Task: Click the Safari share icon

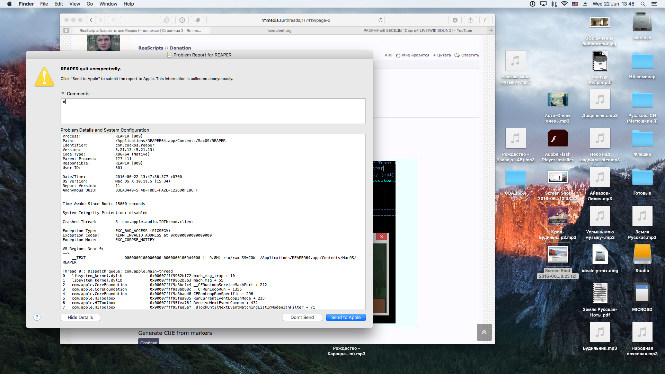Action: click(470, 20)
